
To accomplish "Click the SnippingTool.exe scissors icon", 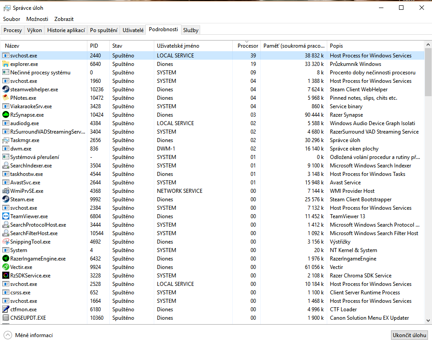I will (6, 242).
